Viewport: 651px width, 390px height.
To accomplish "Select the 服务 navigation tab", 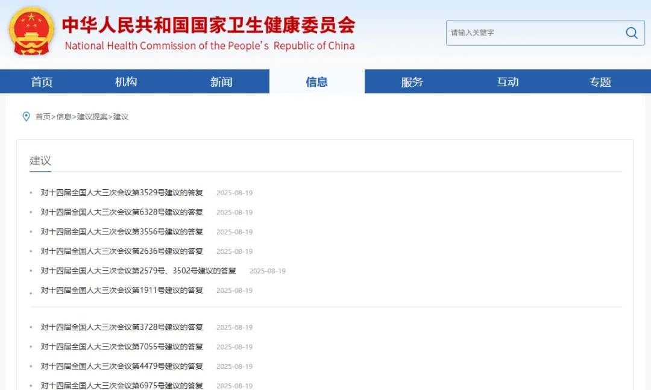I will [x=412, y=82].
